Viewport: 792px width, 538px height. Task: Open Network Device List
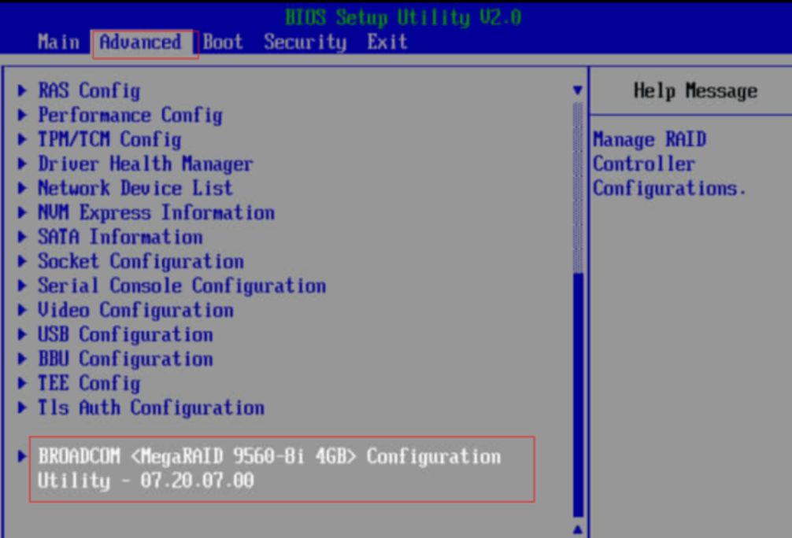click(x=135, y=188)
